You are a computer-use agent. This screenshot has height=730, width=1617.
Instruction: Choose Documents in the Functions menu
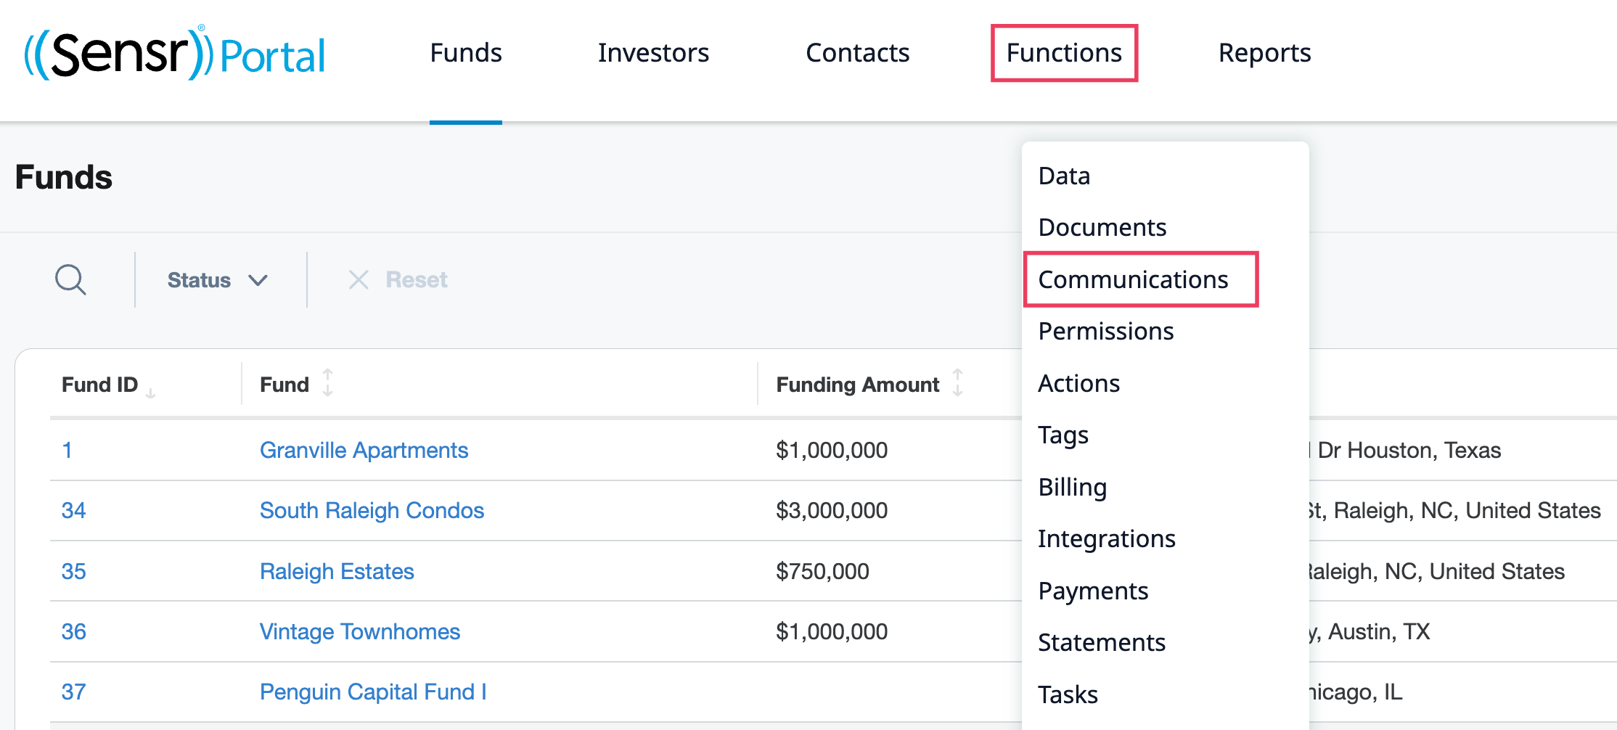1102,228
